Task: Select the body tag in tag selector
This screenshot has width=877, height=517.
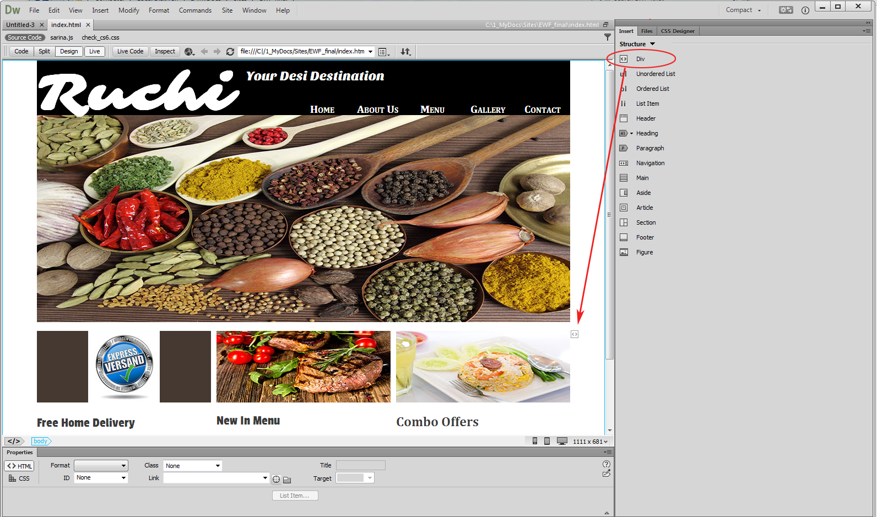Action: 41,441
